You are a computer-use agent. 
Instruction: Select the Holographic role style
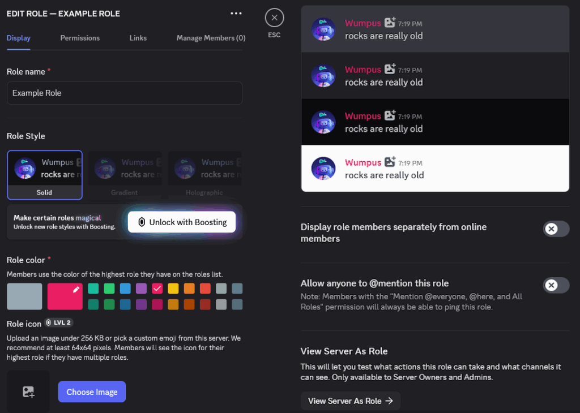(205, 175)
